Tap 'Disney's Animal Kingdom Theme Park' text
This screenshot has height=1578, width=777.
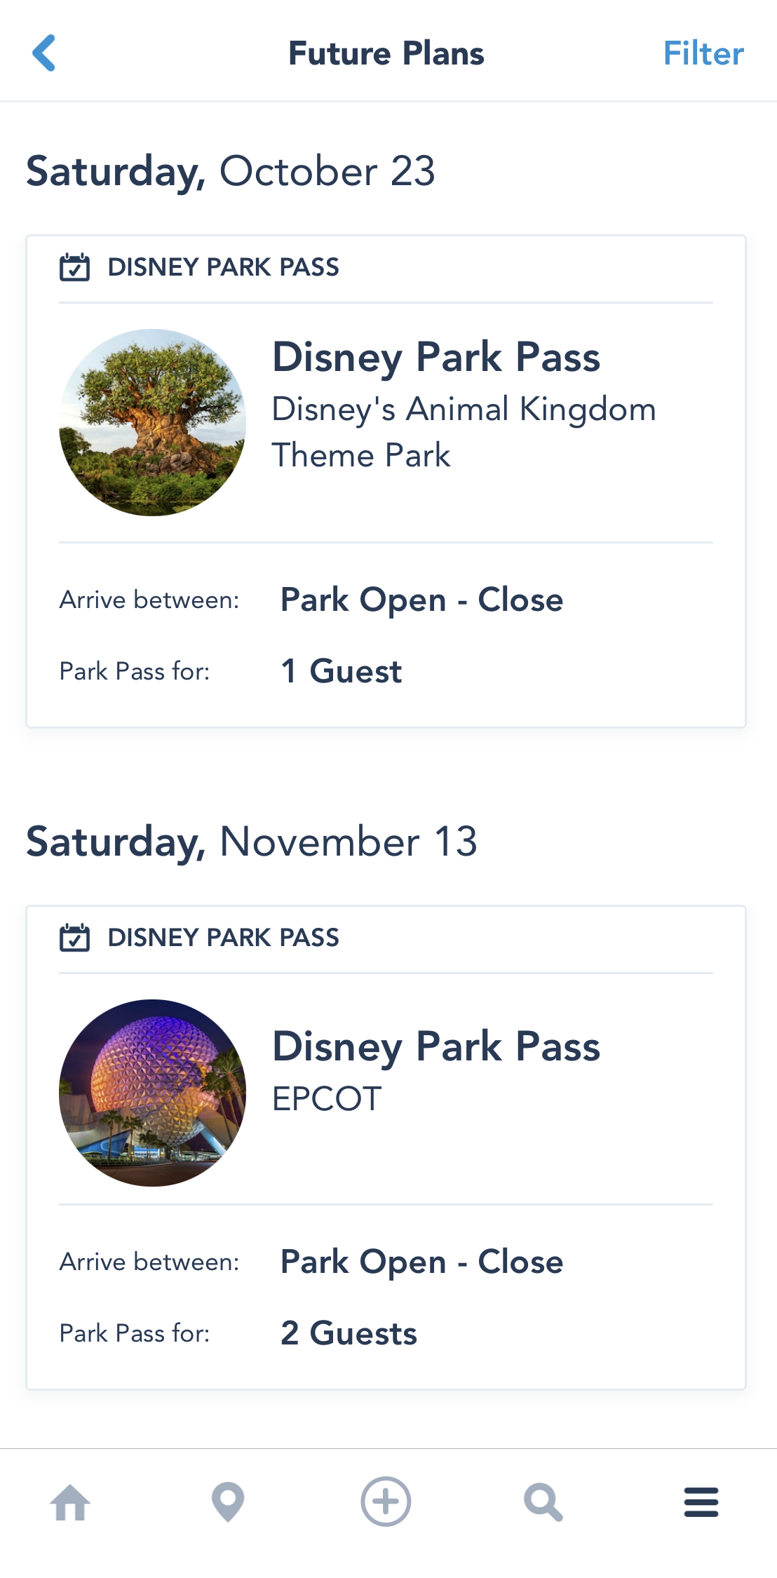click(463, 432)
